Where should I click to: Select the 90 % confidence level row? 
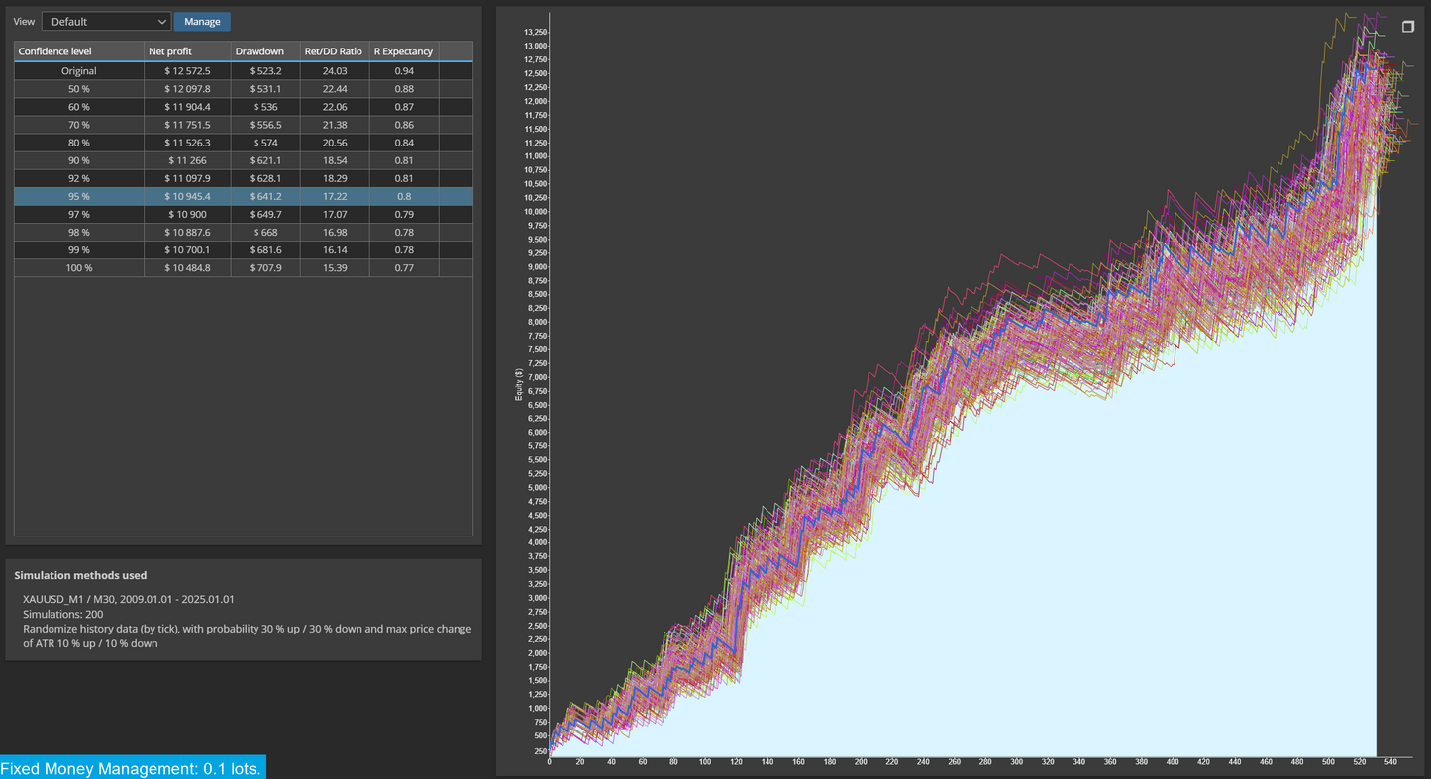tap(244, 160)
